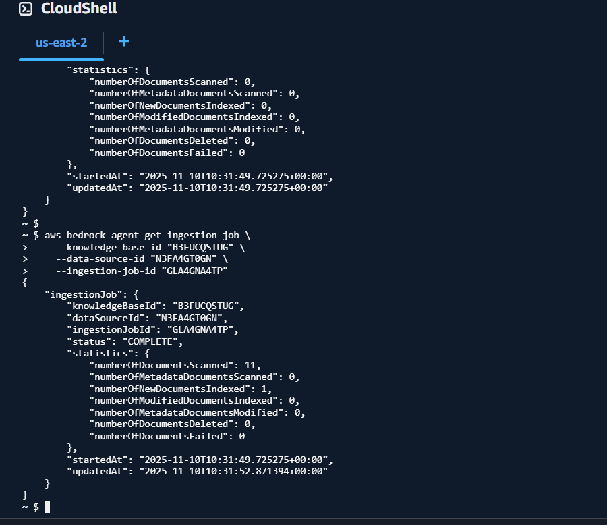Click the updatedAt timestamp ending 49.725275
The height and width of the screenshot is (525, 607).
tap(233, 188)
